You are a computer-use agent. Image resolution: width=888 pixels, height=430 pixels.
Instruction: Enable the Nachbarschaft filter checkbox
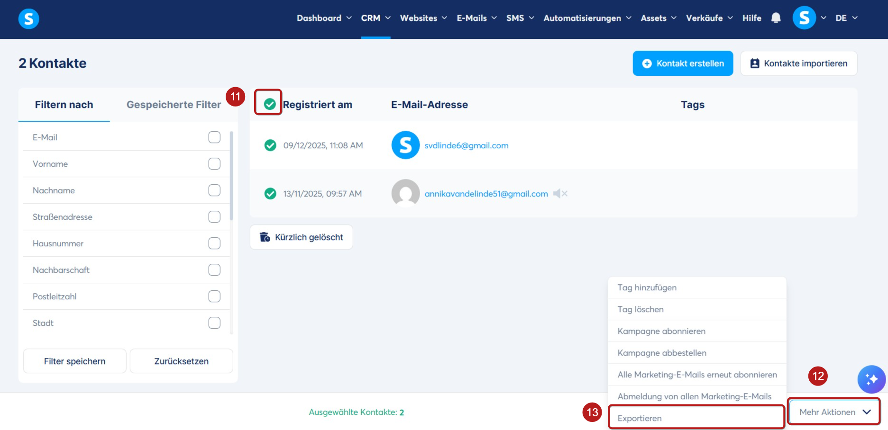pyautogui.click(x=214, y=270)
